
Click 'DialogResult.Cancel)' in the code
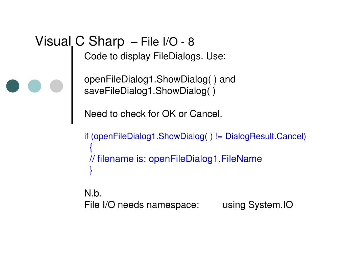click(x=266, y=136)
